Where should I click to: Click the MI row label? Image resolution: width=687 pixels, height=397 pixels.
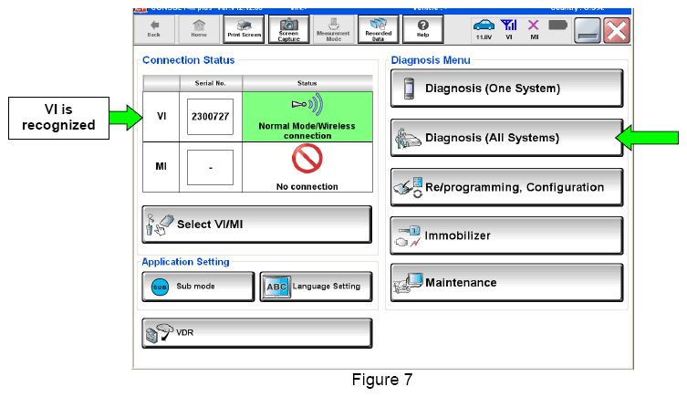click(x=161, y=167)
